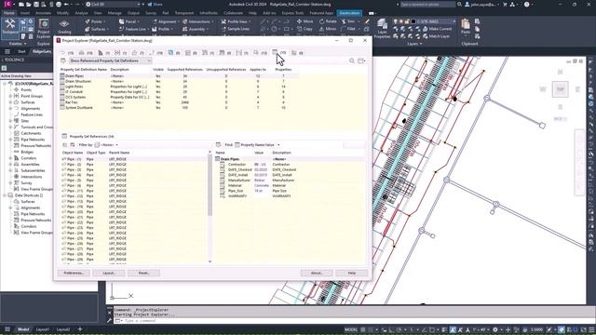The height and width of the screenshot is (335, 596).
Task: Expand the Surfaces node in Toolspace
Action: coord(10,102)
